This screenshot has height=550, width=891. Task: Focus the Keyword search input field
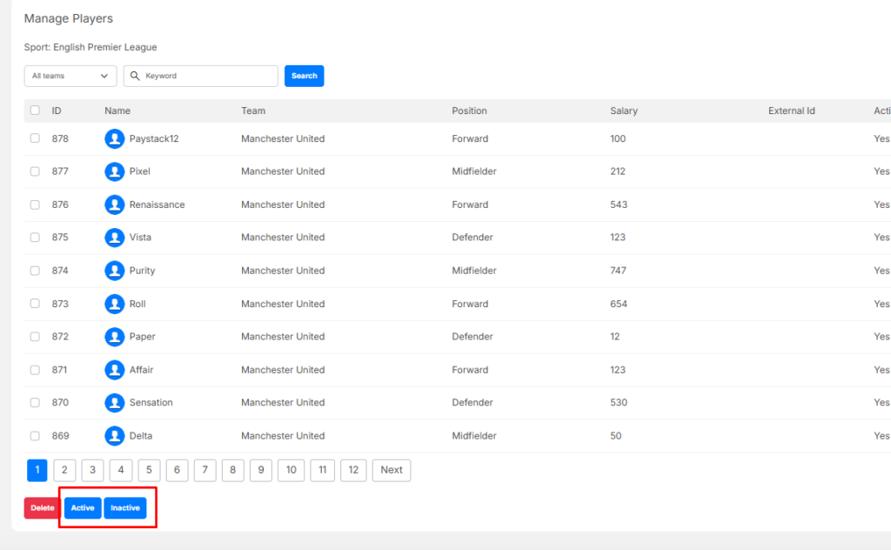point(209,76)
